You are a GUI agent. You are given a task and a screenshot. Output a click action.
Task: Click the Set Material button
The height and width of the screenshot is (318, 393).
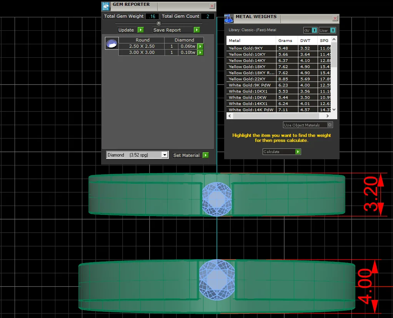pyautogui.click(x=190, y=155)
